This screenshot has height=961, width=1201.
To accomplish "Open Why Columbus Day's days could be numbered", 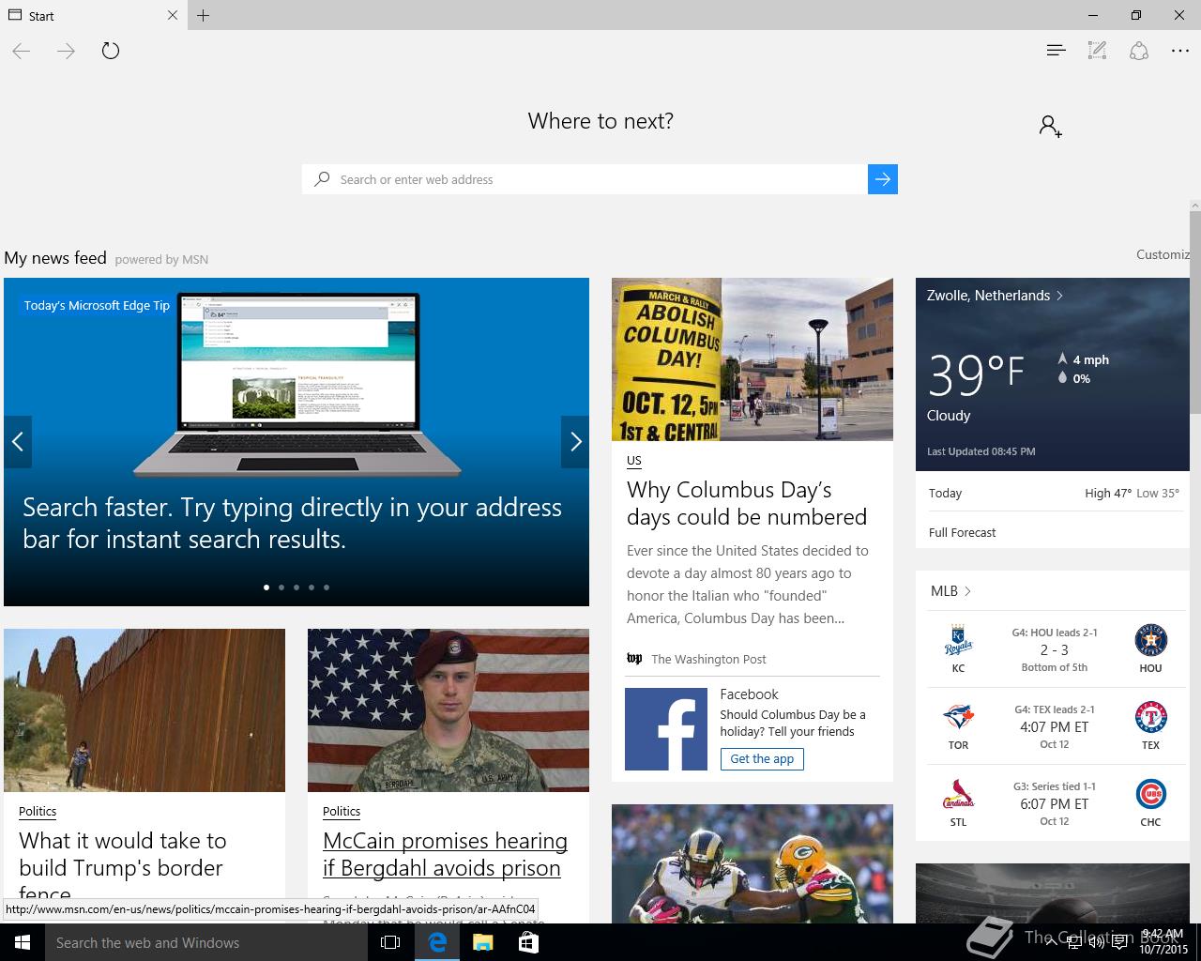I will pos(747,503).
